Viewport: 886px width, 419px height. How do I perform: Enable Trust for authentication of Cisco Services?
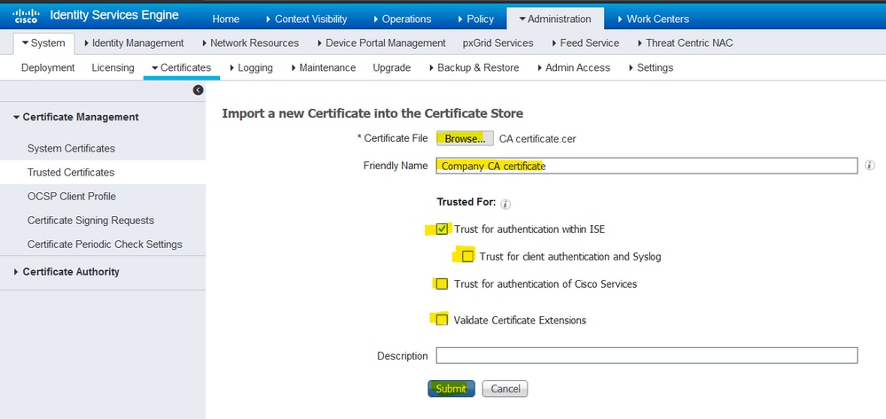[x=442, y=283]
